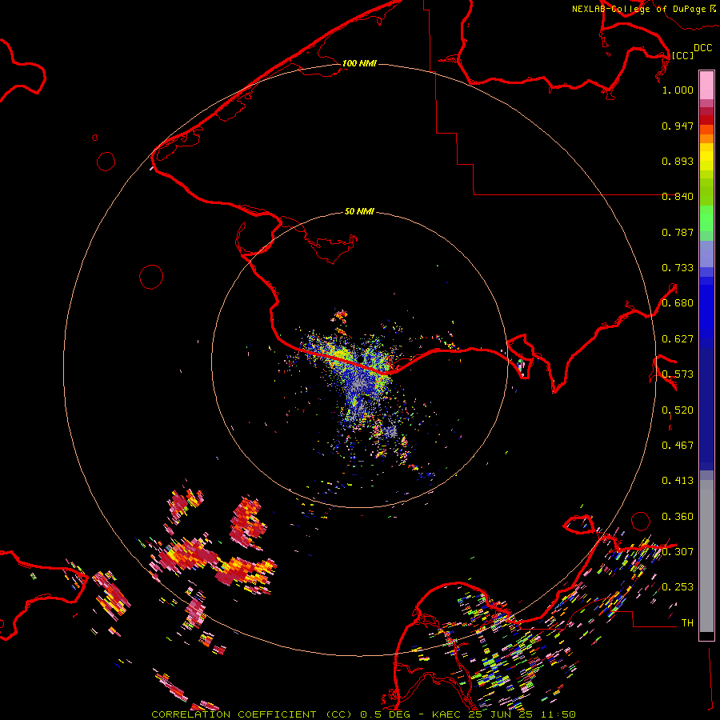Viewport: 720px width, 720px height.
Task: Click the 0.307 scale value
Action: [678, 552]
